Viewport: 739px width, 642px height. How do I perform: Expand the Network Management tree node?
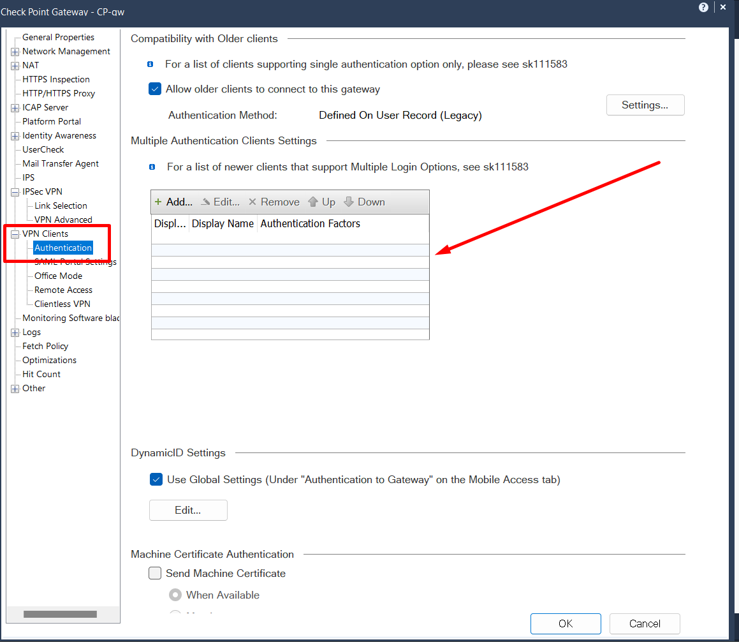point(14,51)
